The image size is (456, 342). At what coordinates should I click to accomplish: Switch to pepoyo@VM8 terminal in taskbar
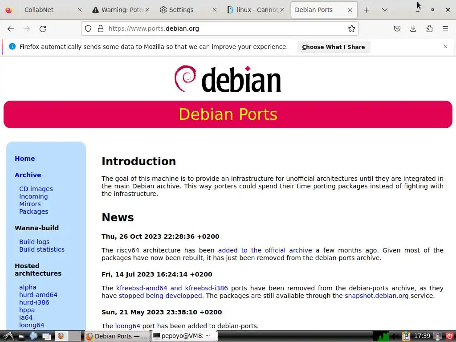[x=184, y=336]
